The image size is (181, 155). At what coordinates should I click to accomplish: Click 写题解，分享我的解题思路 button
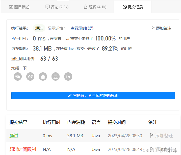click(x=93, y=96)
